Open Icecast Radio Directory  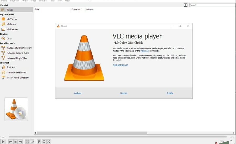pos(18,78)
